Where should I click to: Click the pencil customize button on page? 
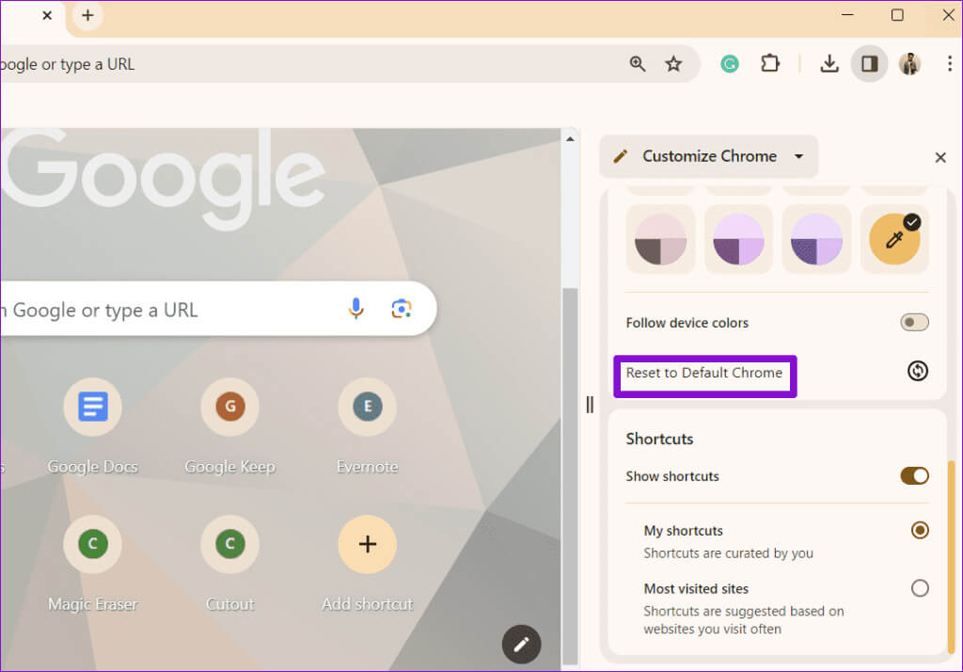coord(521,644)
